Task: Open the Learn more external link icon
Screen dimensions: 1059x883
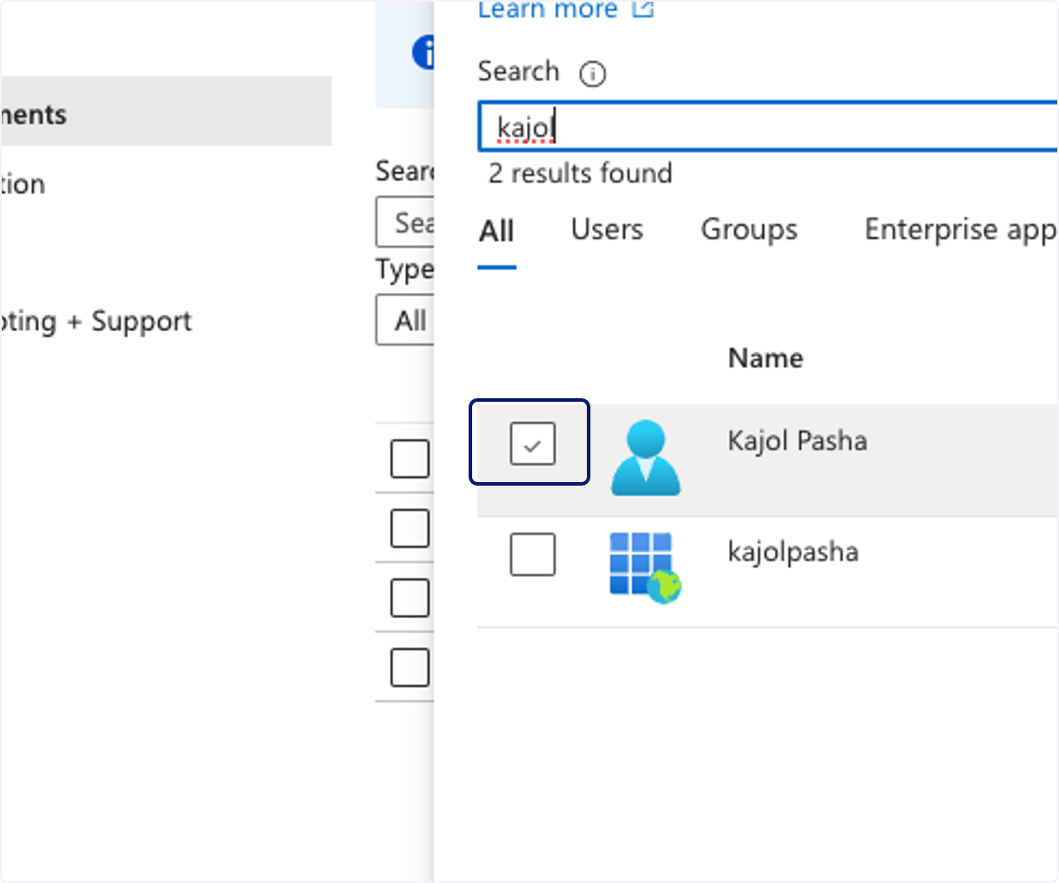Action: (644, 10)
